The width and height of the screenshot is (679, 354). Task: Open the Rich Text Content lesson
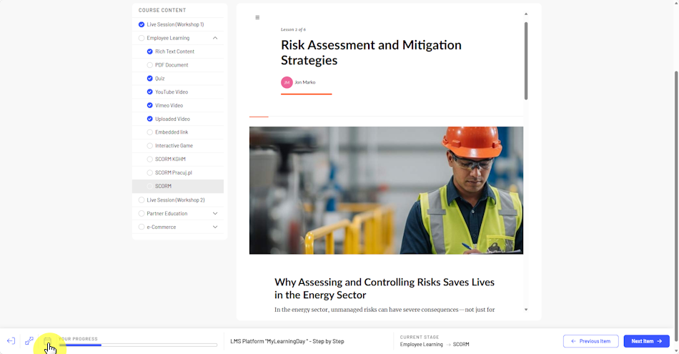175,51
